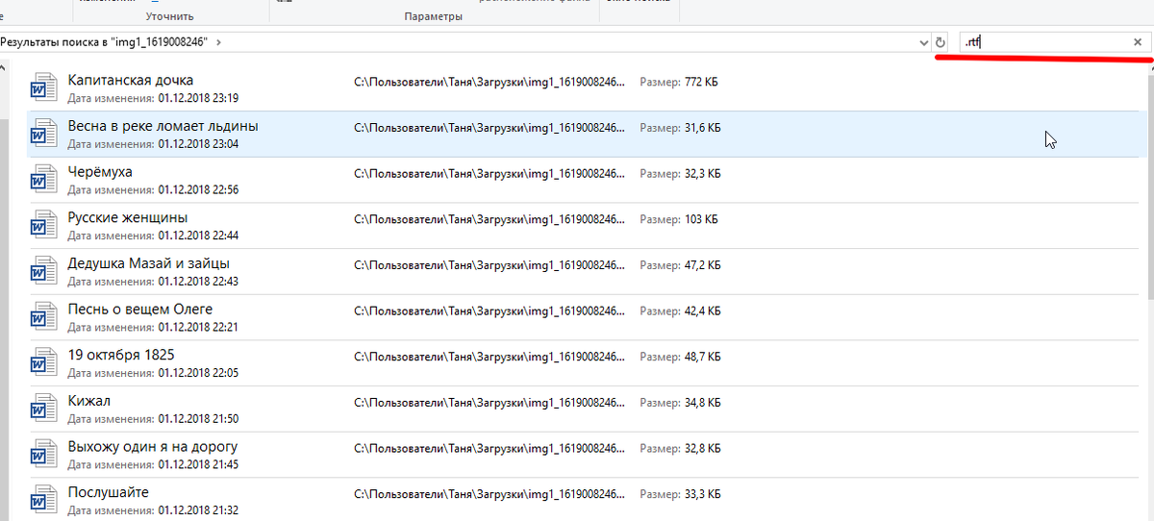The height and width of the screenshot is (521, 1154).
Task: Select the file name Капитанская дочка
Action: [131, 80]
